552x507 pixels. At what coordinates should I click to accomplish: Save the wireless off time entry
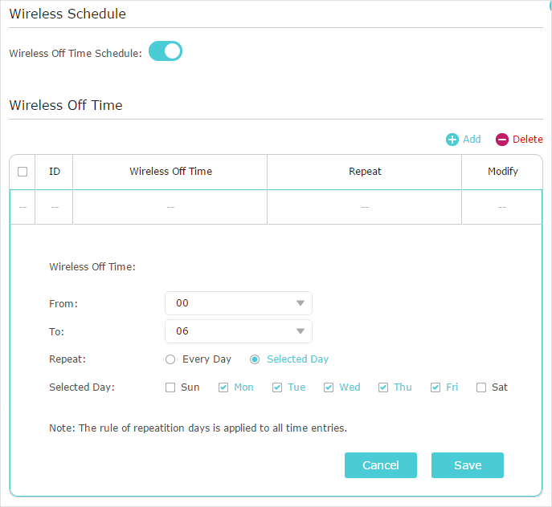pyautogui.click(x=467, y=465)
